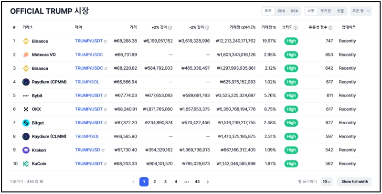
Task: Click the info icon next to +2% 깊이
Action: (x=170, y=28)
